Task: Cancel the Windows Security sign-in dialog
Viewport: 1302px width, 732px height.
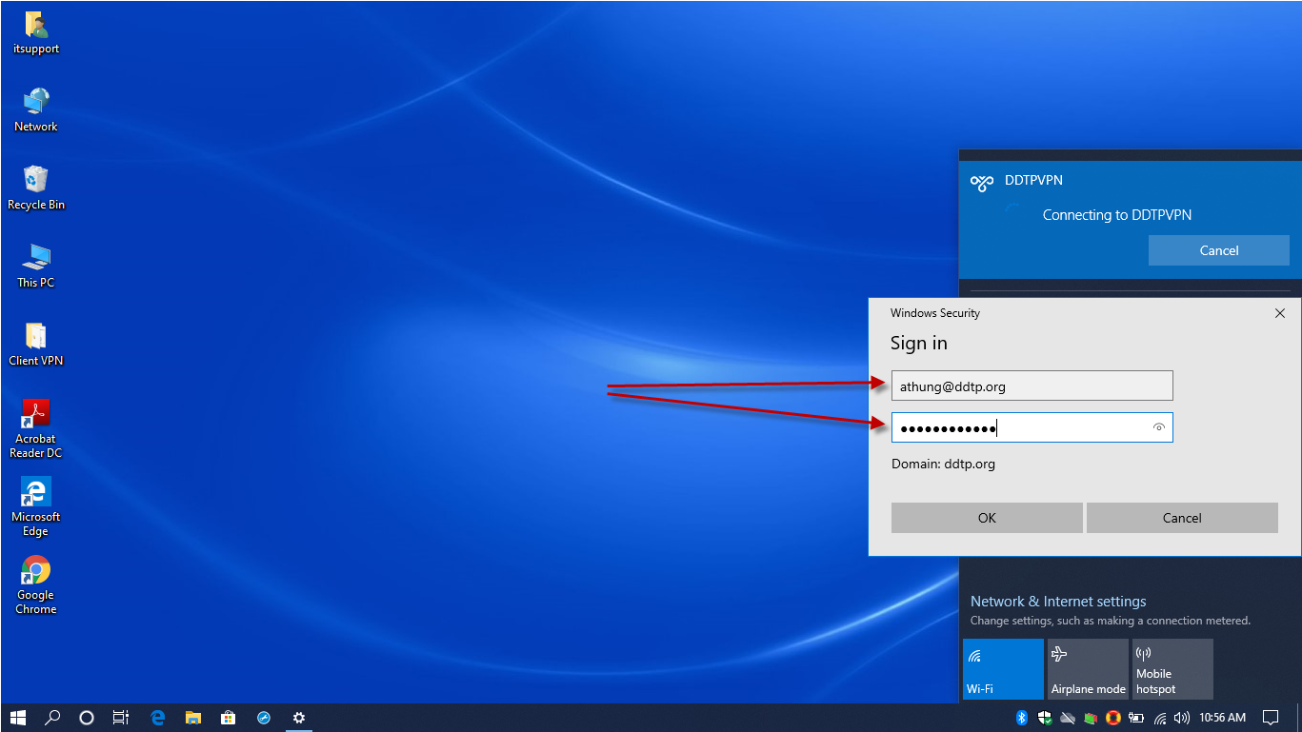Action: coord(1182,518)
